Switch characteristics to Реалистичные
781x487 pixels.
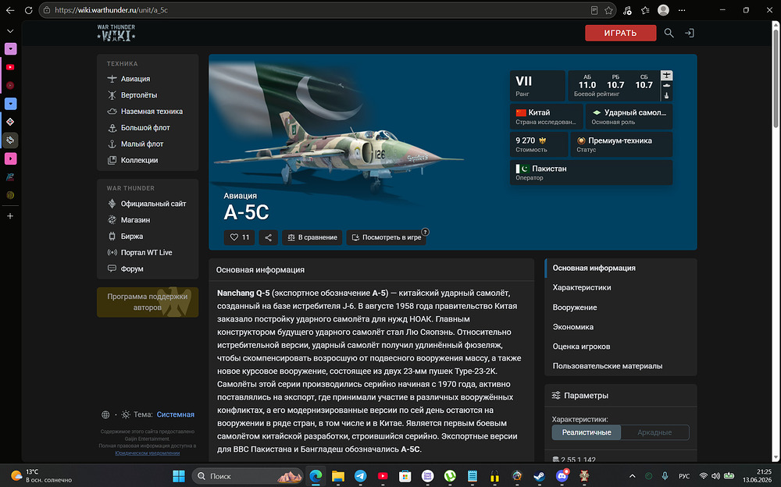(x=587, y=432)
